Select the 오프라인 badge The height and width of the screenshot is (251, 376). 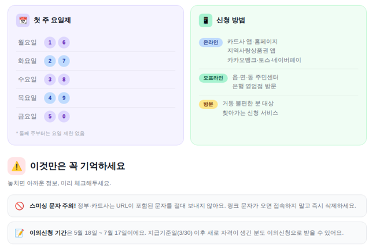[x=213, y=77]
